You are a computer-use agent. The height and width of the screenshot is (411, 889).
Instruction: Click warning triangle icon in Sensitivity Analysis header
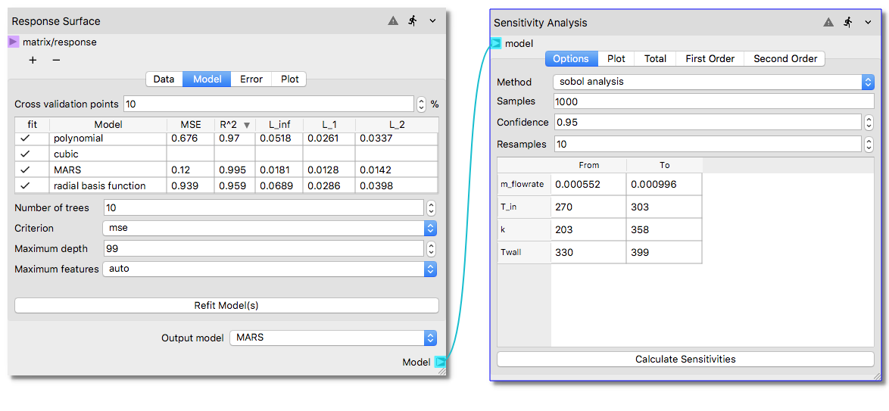[829, 23]
